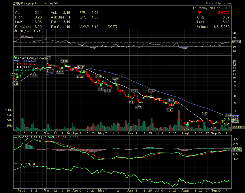Image resolution: width=245 pixels, height=193 pixels.
Task: Click the Ask price 3.16
Action: click(x=67, y=13)
